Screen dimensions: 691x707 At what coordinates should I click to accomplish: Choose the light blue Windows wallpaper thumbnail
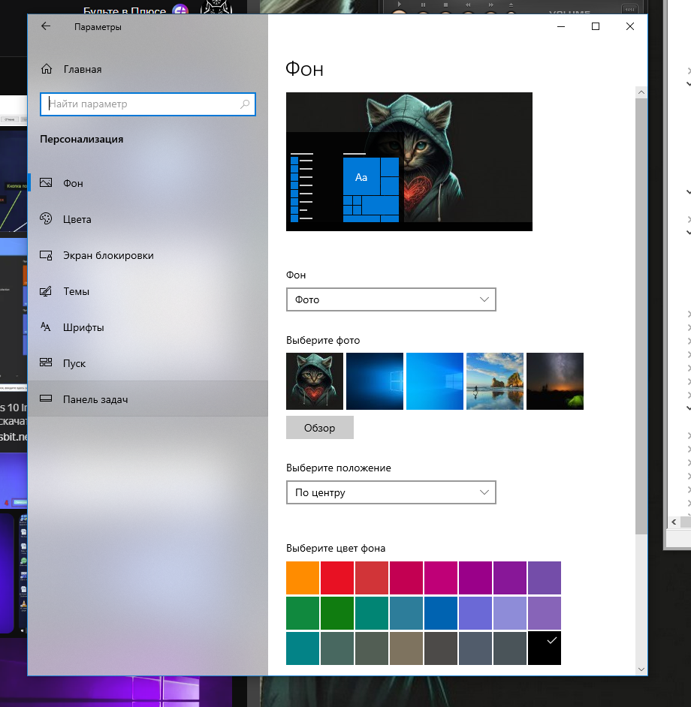coord(435,381)
